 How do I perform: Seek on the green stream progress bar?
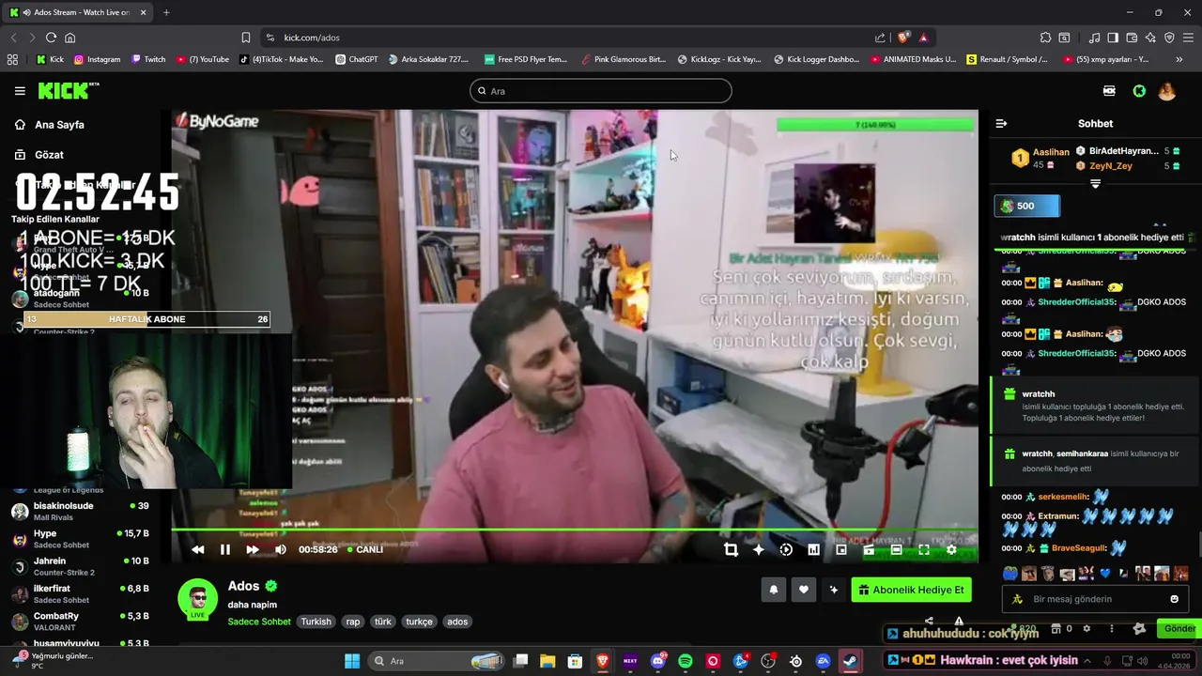coord(574,530)
